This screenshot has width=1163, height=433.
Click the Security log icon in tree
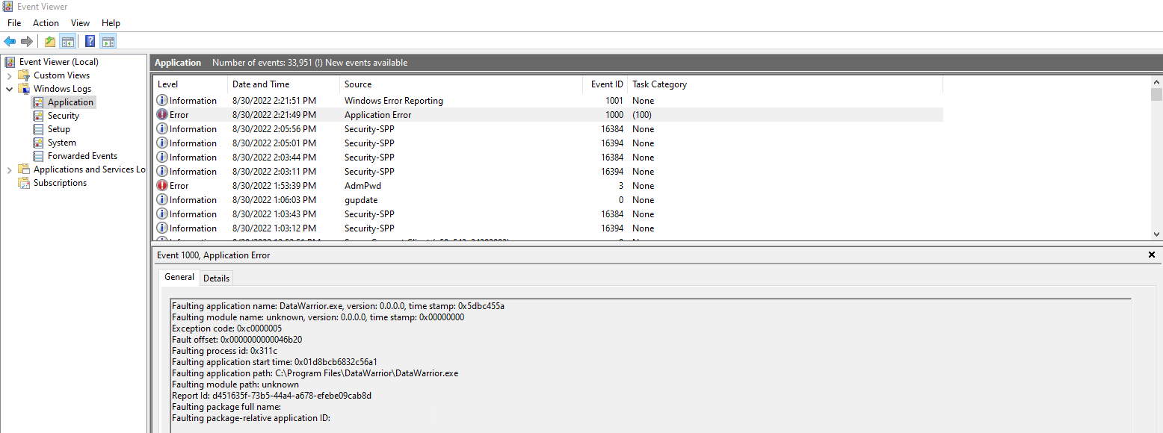click(x=39, y=116)
